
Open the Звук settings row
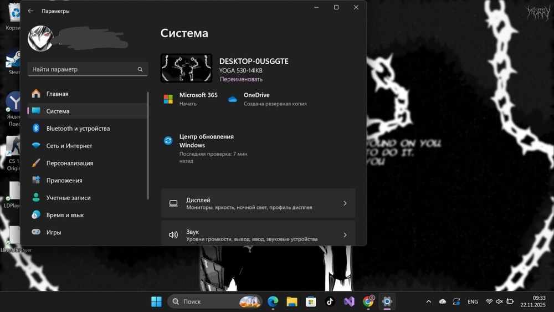[258, 233]
